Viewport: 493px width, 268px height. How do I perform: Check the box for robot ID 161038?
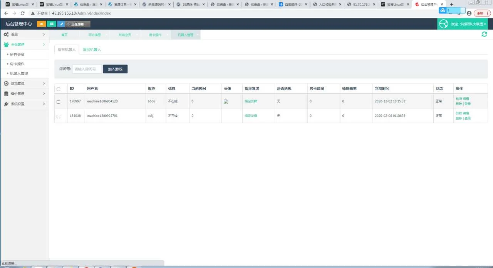59,116
